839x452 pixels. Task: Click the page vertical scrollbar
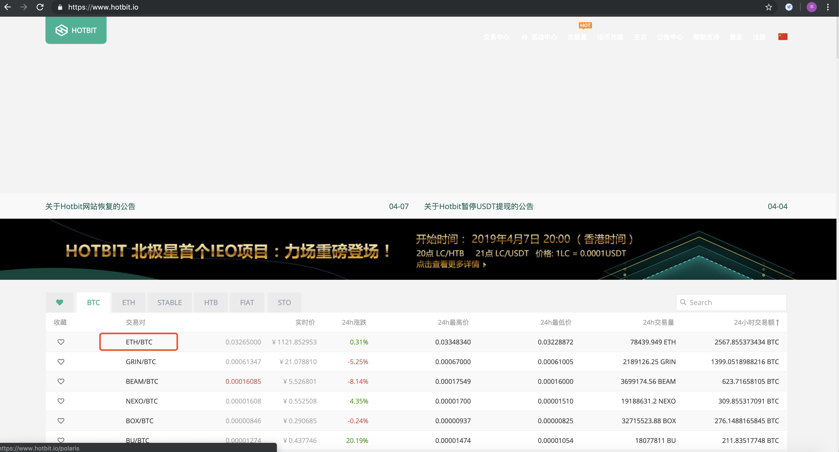[x=837, y=37]
